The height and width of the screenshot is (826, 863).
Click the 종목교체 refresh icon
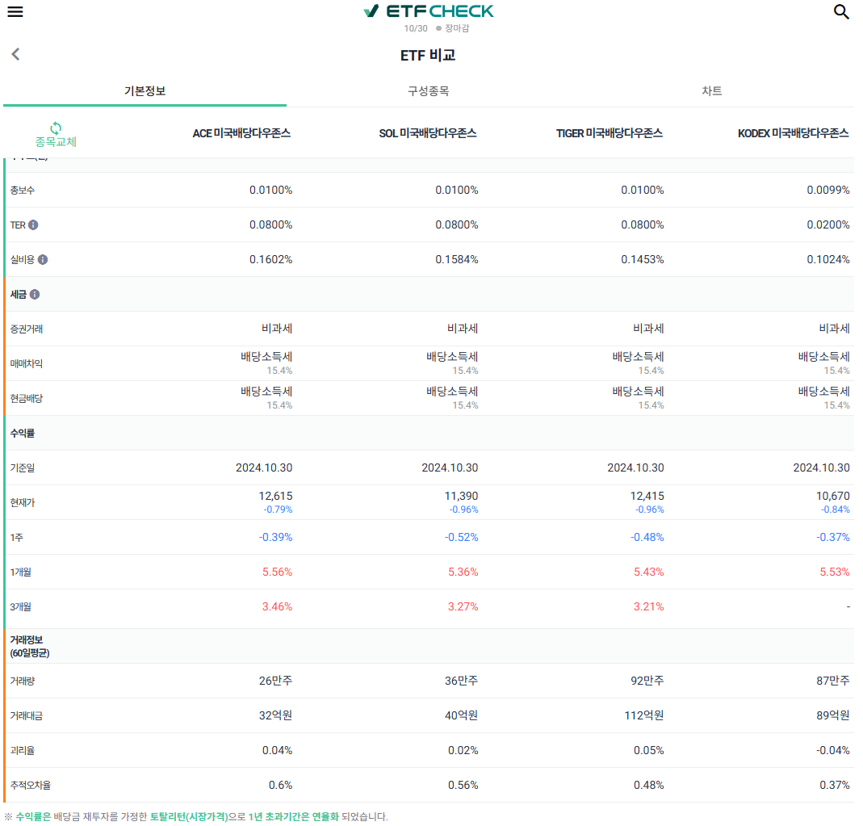56,128
